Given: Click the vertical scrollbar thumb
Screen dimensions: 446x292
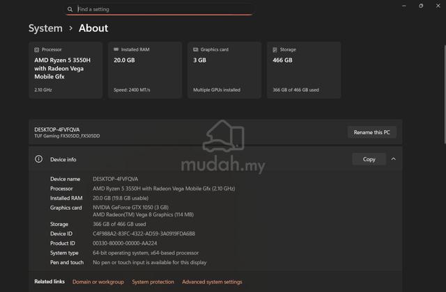Looking at the screenshot, I should (x=445, y=95).
